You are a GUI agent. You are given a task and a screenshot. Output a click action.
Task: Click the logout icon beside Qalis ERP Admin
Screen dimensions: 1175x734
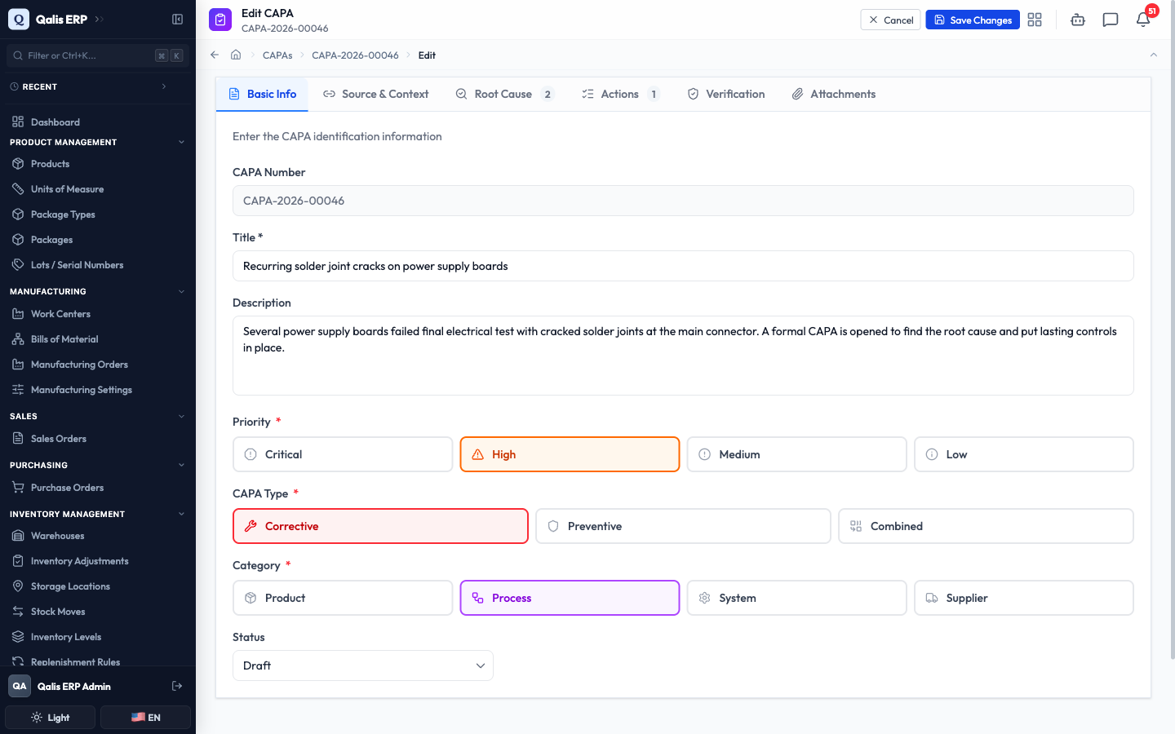177,686
